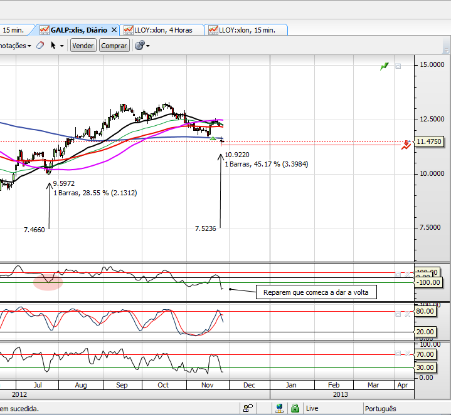Click the green trend arrow icon on chart
451x415 pixels.
pyautogui.click(x=385, y=66)
